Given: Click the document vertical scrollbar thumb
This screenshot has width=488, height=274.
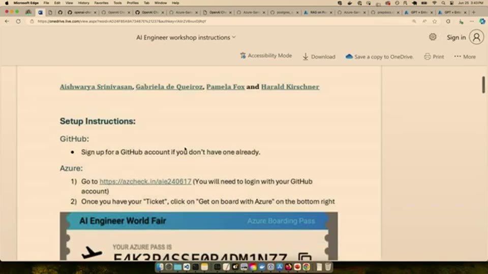Looking at the screenshot, I should pyautogui.click(x=483, y=85).
